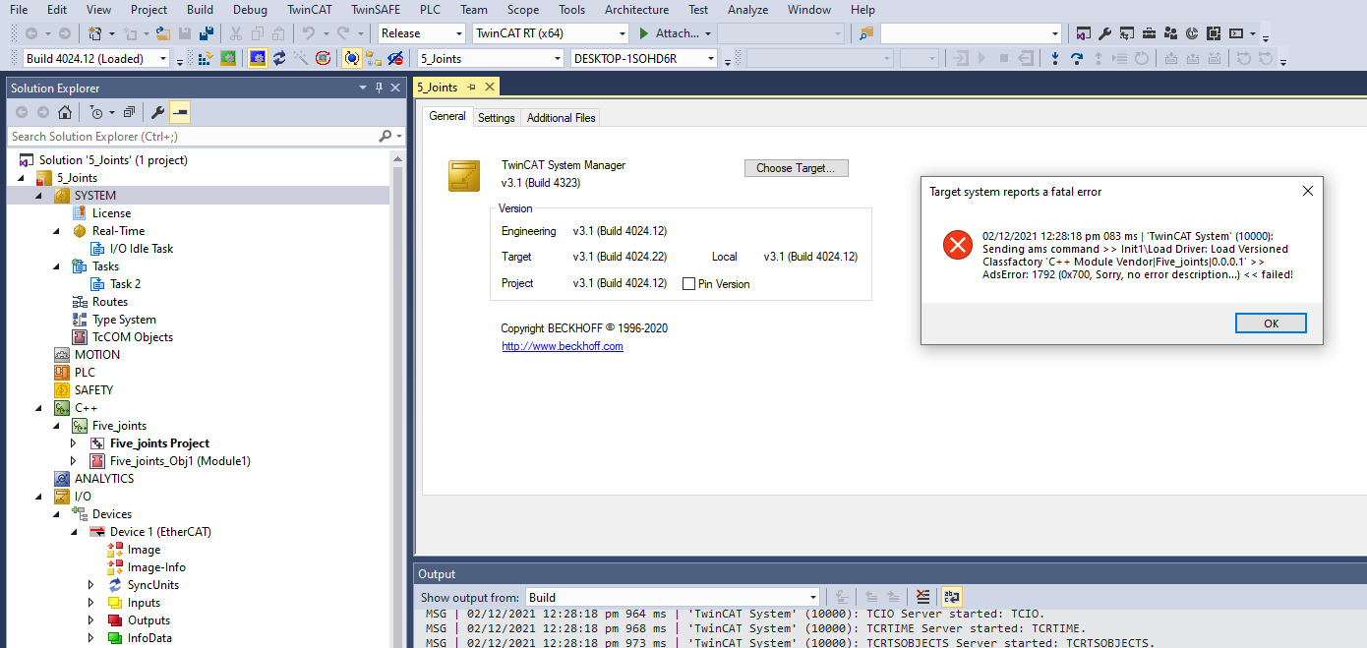1367x648 pixels.
Task: Click the Restart TwinCAT Run Mode icon
Action: tap(228, 58)
